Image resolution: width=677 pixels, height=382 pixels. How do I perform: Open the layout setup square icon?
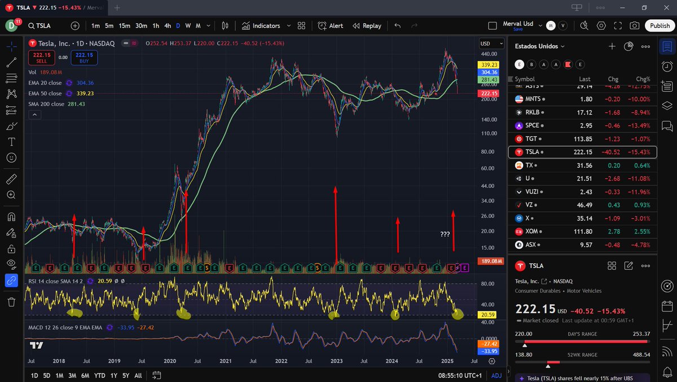[x=493, y=25]
